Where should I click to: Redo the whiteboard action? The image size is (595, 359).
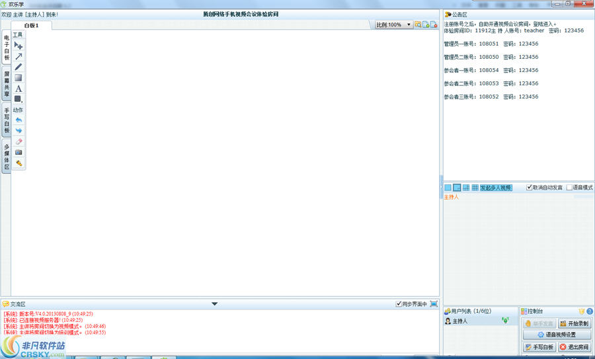click(x=19, y=130)
